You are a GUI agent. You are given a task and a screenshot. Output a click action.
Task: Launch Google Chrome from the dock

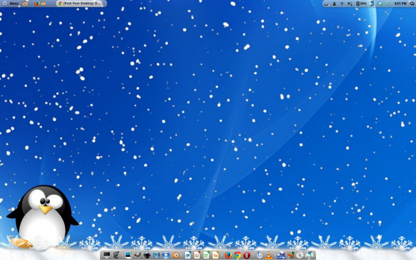[237, 255]
